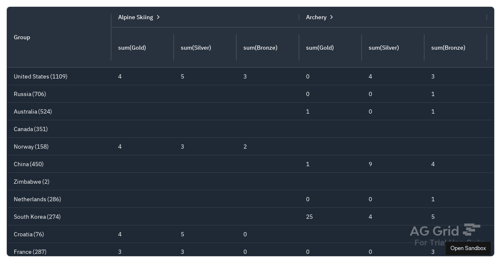501x263 pixels.
Task: Click Russia Archery bronze value 1
Action: click(x=433, y=94)
